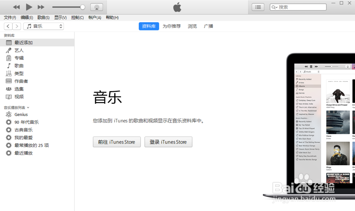Screen dimensions: 355x211
Task: Click the rewind previous track button
Action: (16, 7)
